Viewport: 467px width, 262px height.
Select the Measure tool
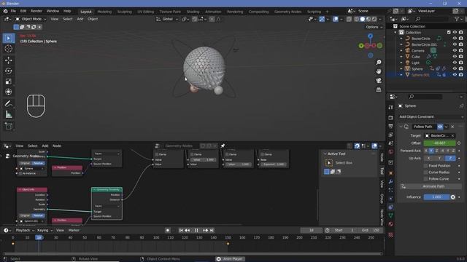(8, 114)
